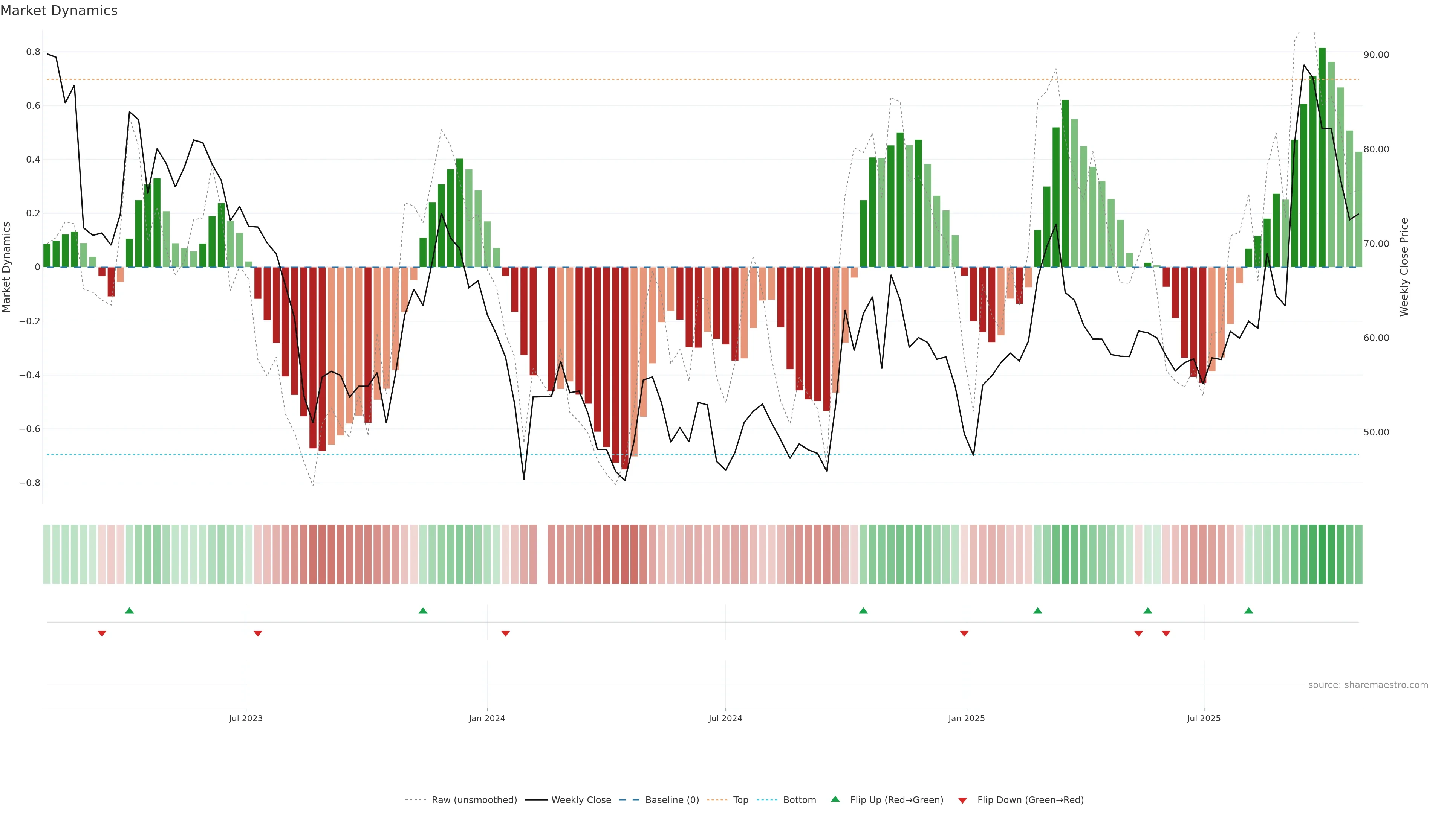Click the first red flip-down marker on timeline
The image size is (1447, 813).
tap(102, 633)
